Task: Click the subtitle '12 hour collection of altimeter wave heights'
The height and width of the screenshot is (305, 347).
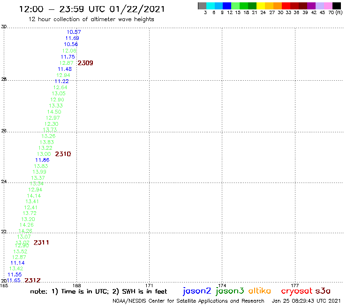Action: click(91, 19)
